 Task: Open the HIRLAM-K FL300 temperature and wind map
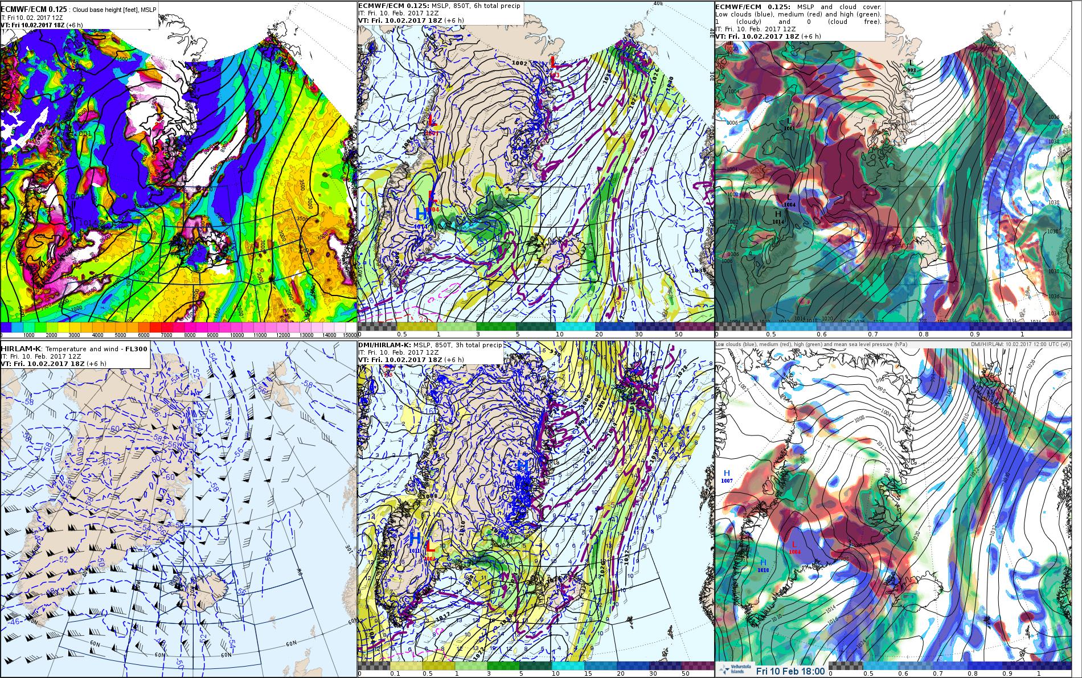pyautogui.click(x=178, y=509)
